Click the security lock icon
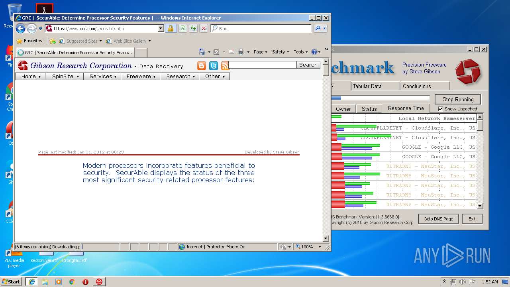 (171, 28)
